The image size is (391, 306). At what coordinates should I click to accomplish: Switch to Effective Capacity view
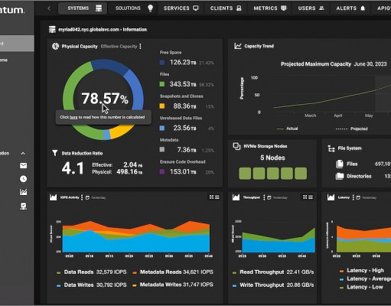pos(119,47)
